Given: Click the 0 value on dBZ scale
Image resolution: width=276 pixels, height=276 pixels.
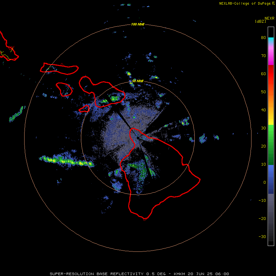Looking at the screenshot, I should [265, 182].
